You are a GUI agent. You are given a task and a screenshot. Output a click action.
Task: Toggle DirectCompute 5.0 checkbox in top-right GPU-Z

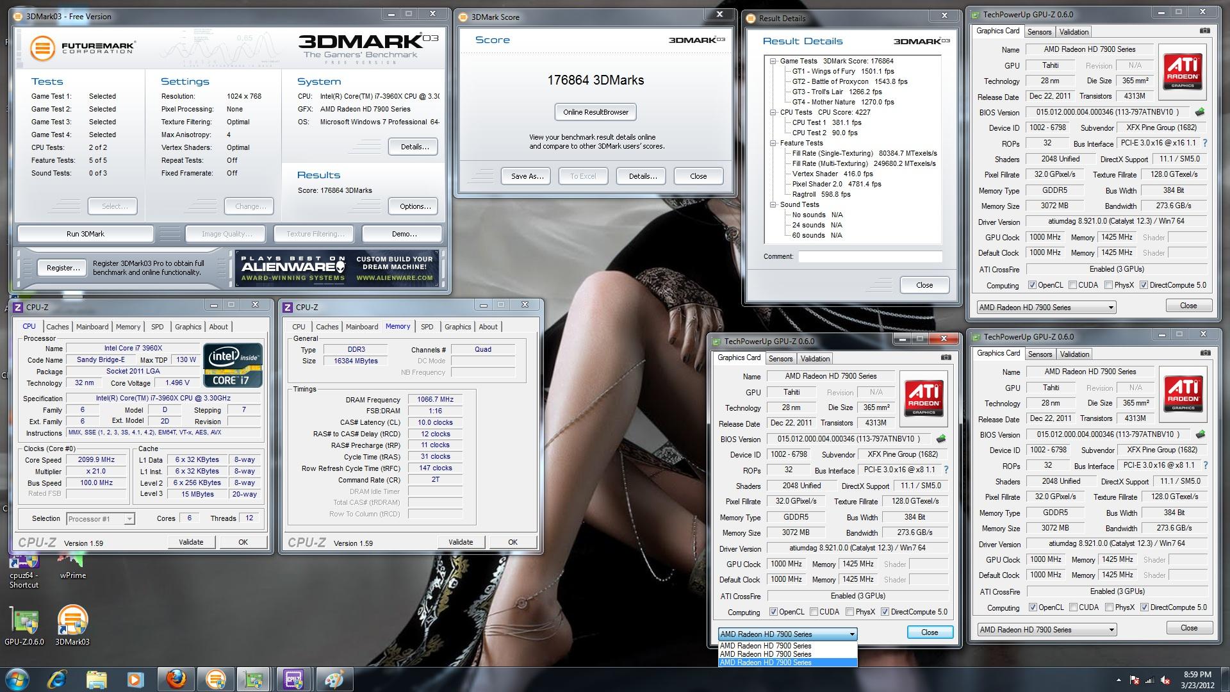1144,285
